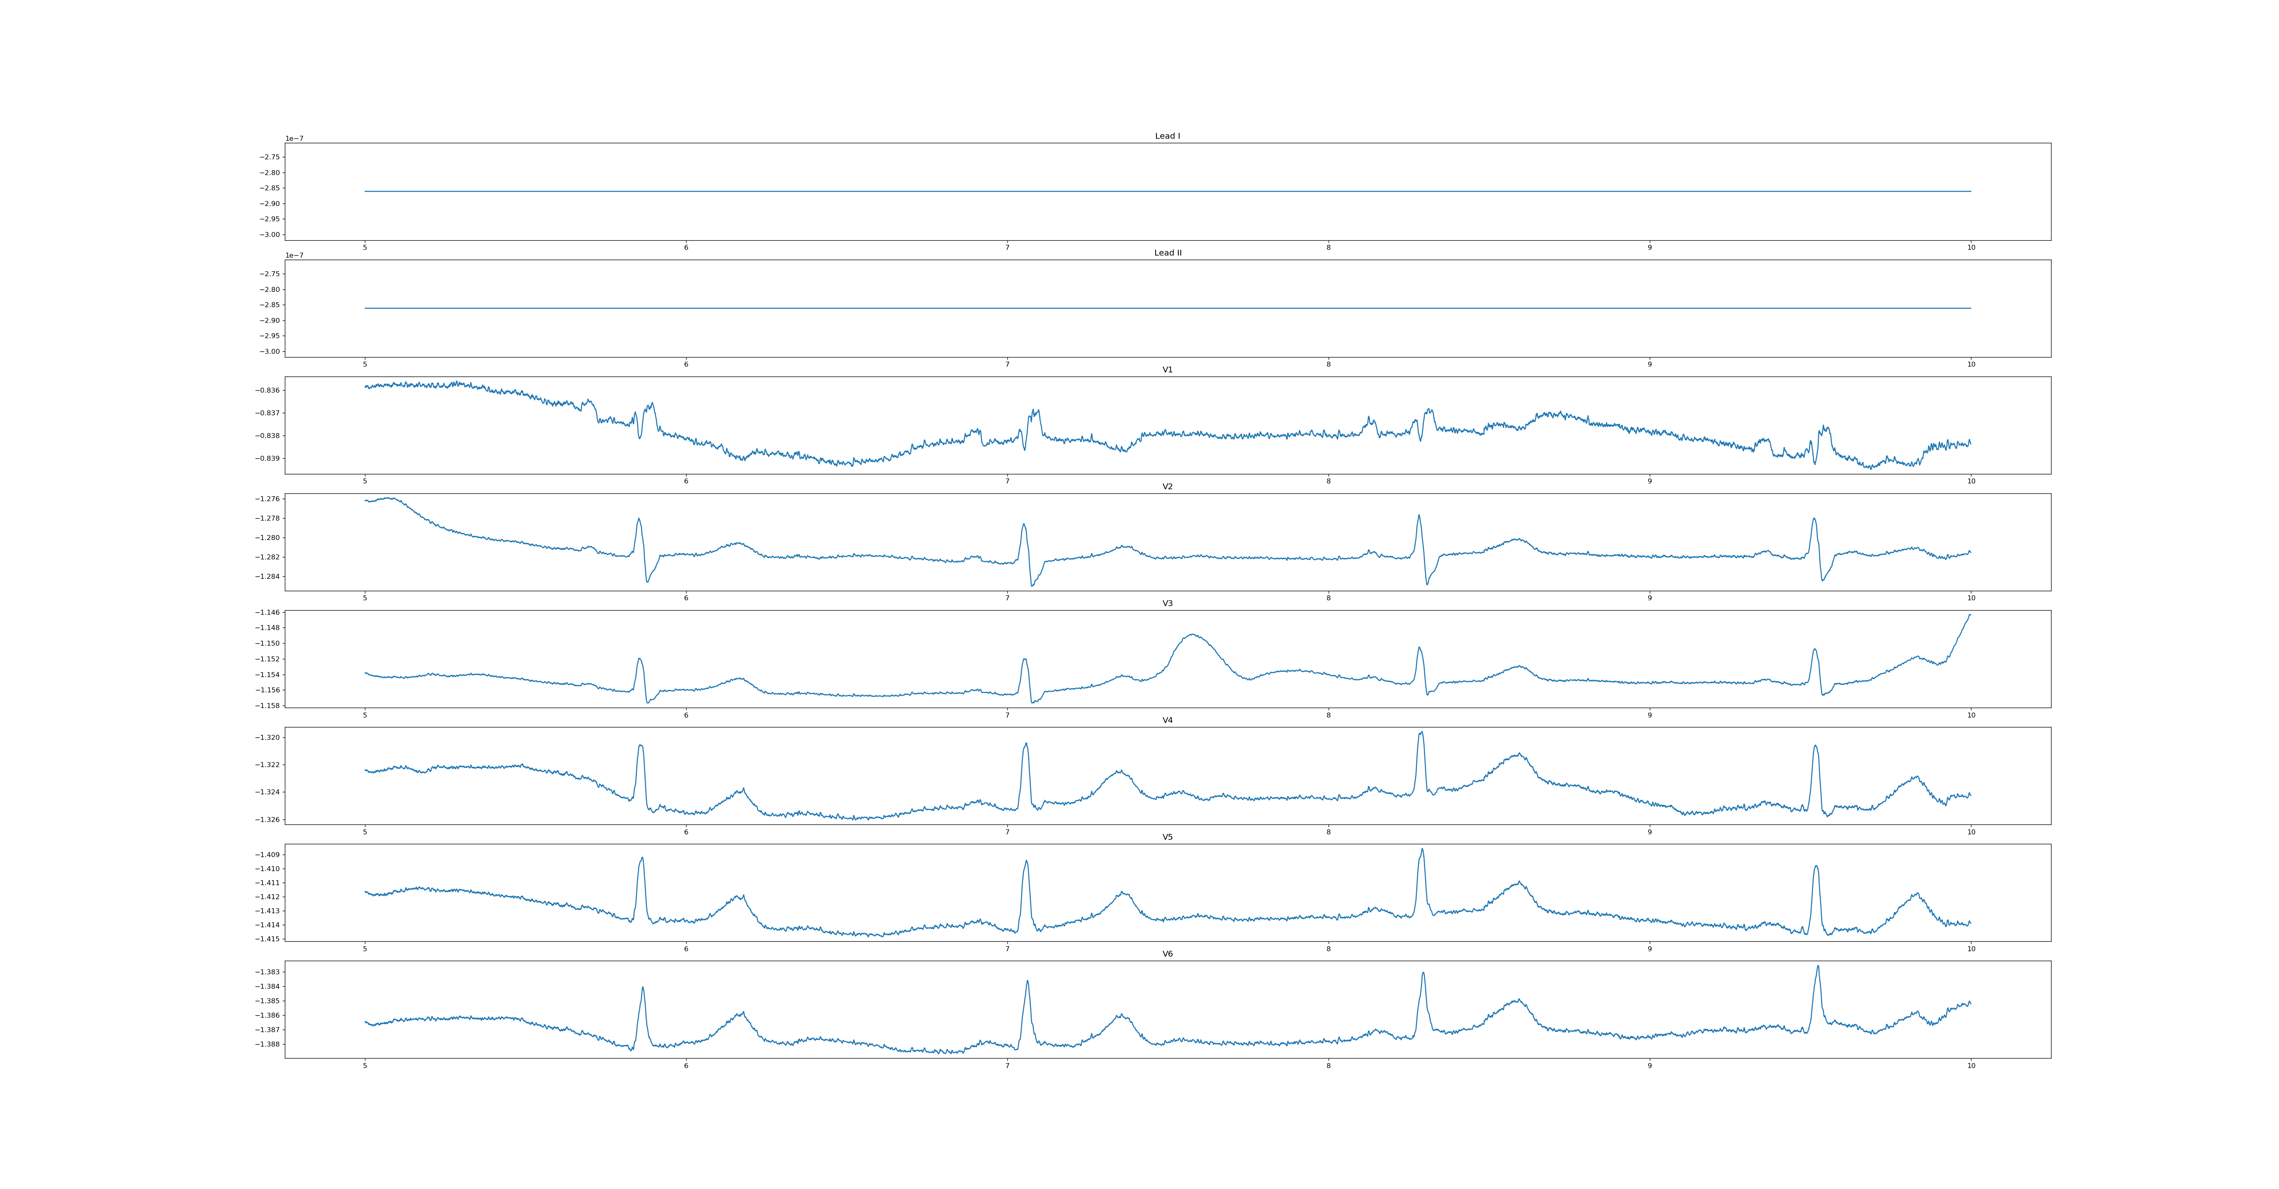Viewport: 2279px width, 1189px height.
Task: Click the second QRS spike in V2
Action: click(1023, 525)
